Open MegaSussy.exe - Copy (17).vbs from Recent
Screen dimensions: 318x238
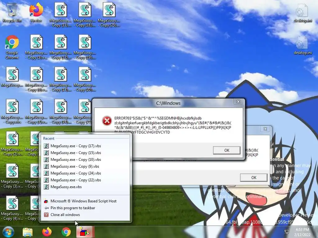click(x=85, y=146)
